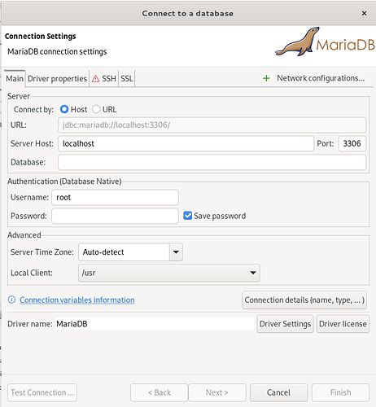This screenshot has height=407, width=376.
Task: Click the Driver license button
Action: pyautogui.click(x=343, y=324)
